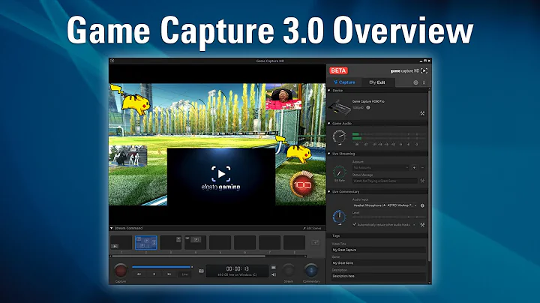Switch to the Edit tab

(x=377, y=82)
